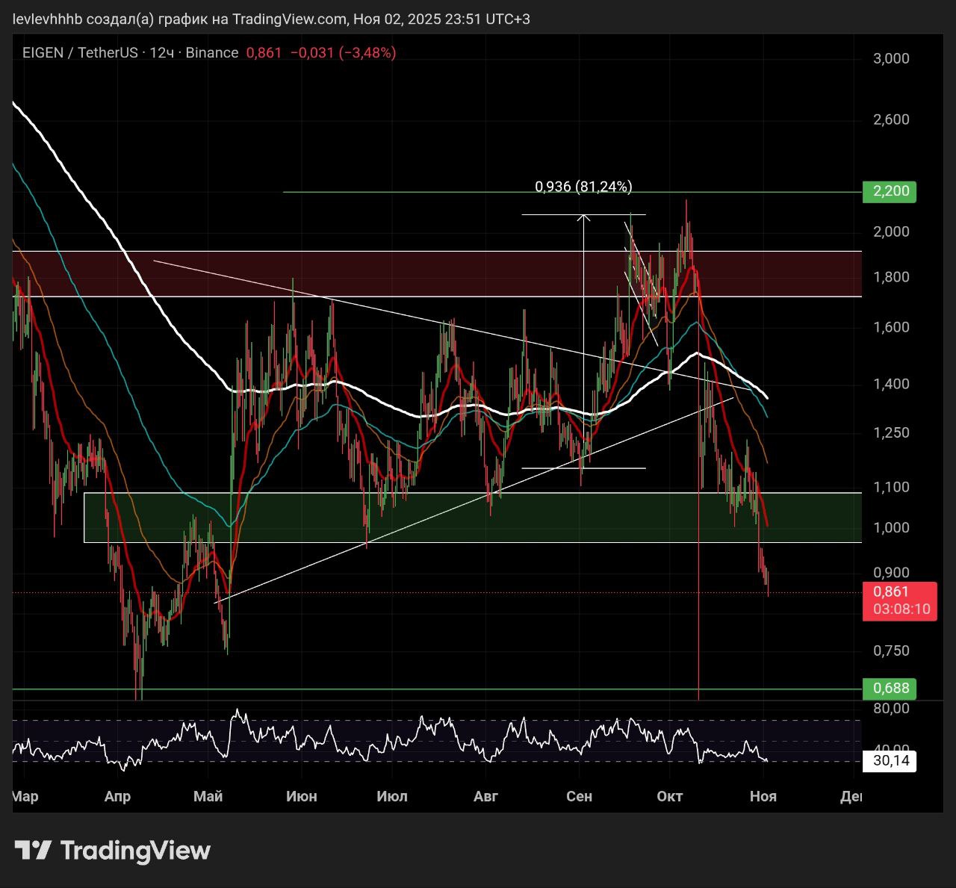The image size is (956, 888).
Task: Click the Ноя label on time axis
Action: click(763, 796)
